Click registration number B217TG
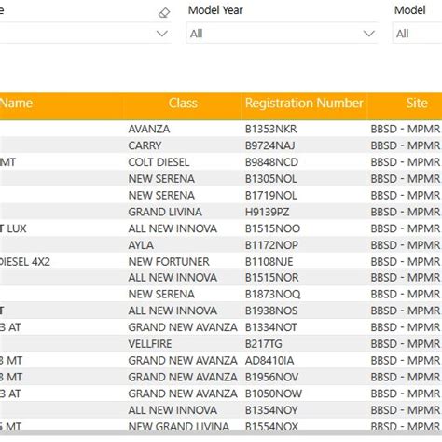This screenshot has height=442, width=442. tap(263, 344)
